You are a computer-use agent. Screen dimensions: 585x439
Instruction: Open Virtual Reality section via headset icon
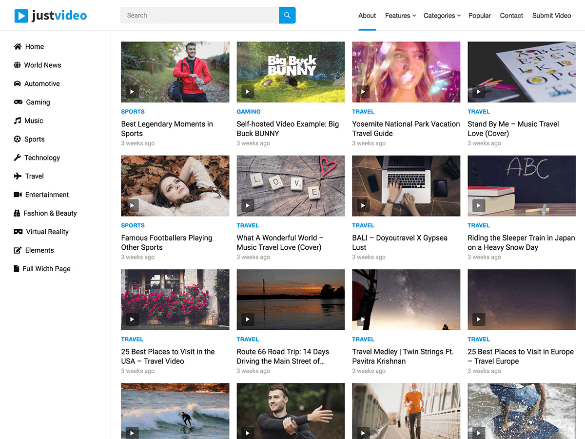(x=17, y=232)
